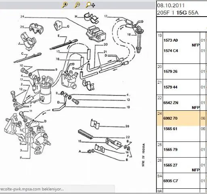Viewport: 207px width, 194px height.
Task: Click callout A on the diagram
Action: click(x=80, y=152)
